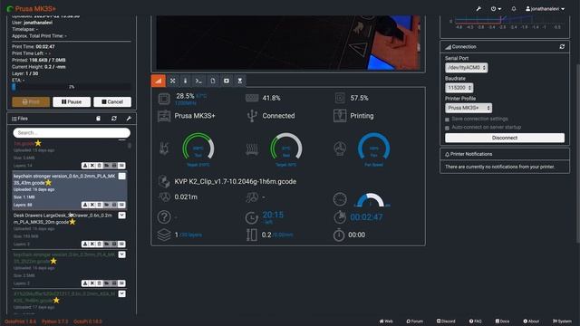Collapse highlighted keychain 43m.gcode file details
Image resolution: width=580 pixels, height=326 pixels.
121,177
